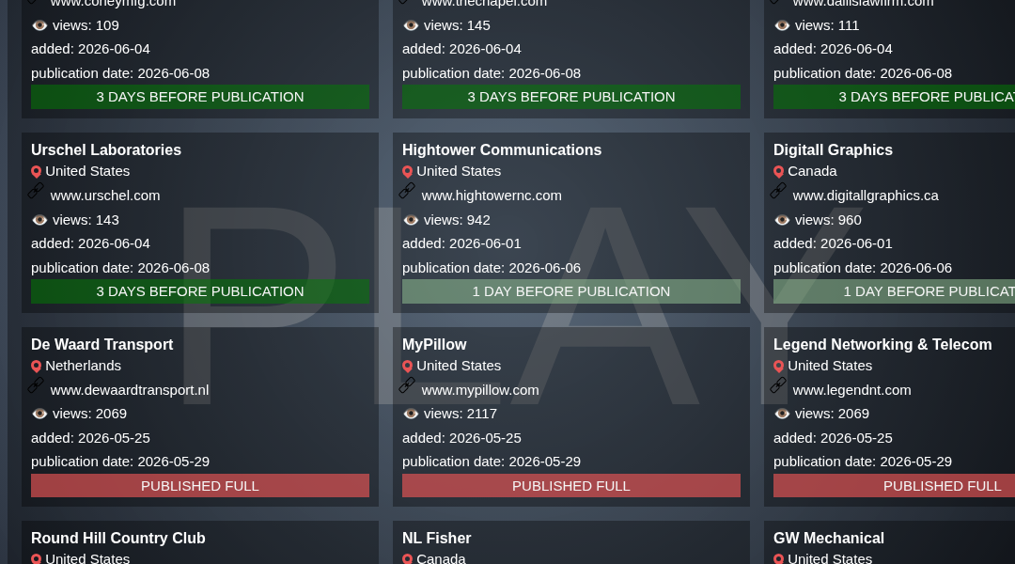The image size is (1015, 564).
Task: Click the link icon beside www.mypillow.com
Action: pyautogui.click(x=407, y=385)
